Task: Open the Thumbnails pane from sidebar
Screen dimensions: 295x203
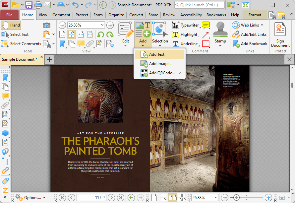Action: [x=5, y=87]
